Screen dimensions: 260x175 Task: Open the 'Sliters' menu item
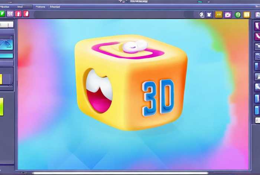click(x=40, y=7)
